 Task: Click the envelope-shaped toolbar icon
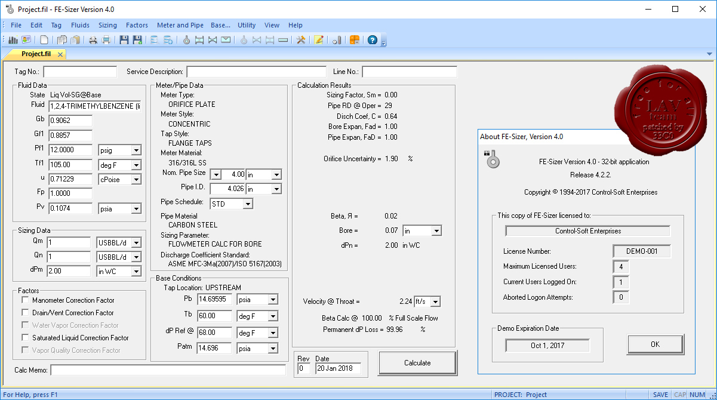pyautogui.click(x=226, y=40)
